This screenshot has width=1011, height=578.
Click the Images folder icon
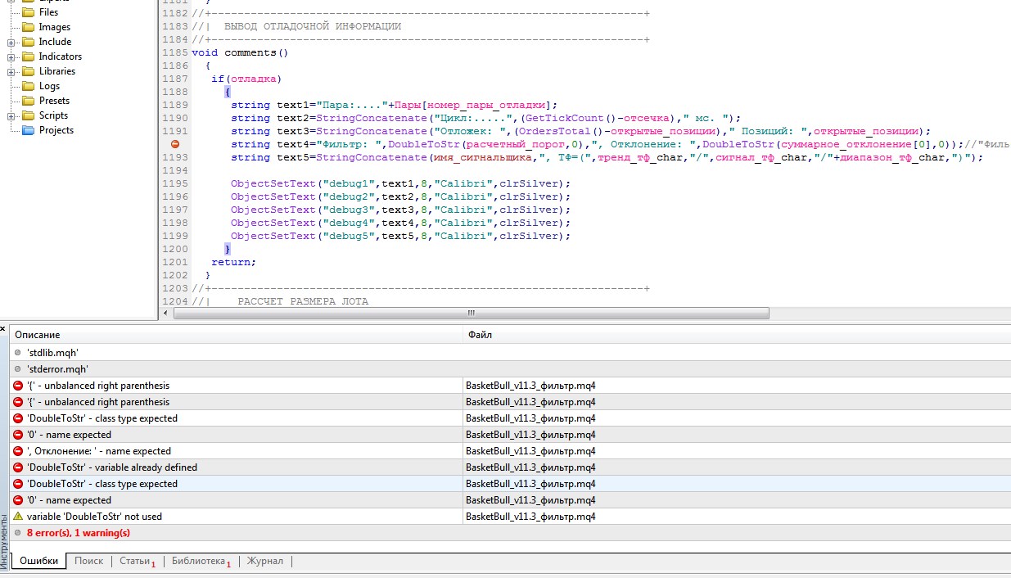click(29, 27)
